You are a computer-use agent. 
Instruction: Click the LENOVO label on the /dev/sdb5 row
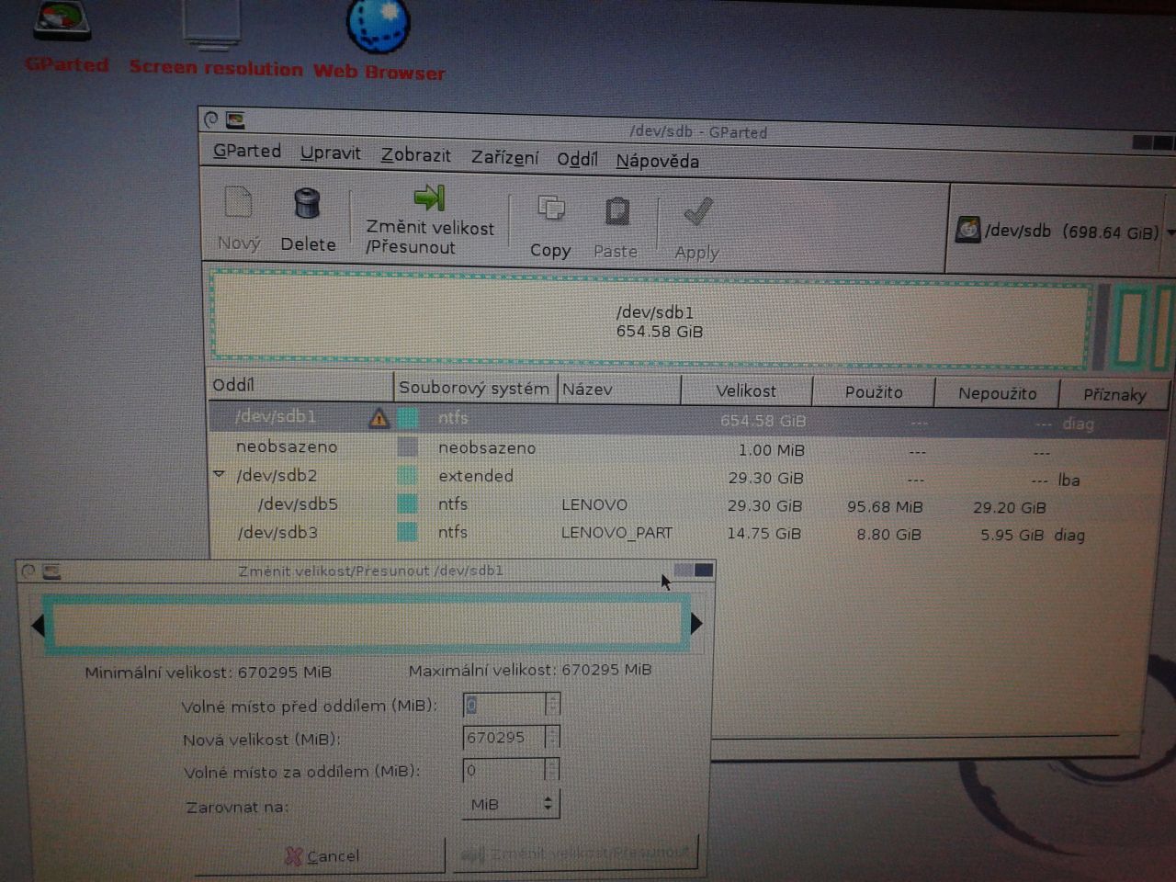pos(594,504)
